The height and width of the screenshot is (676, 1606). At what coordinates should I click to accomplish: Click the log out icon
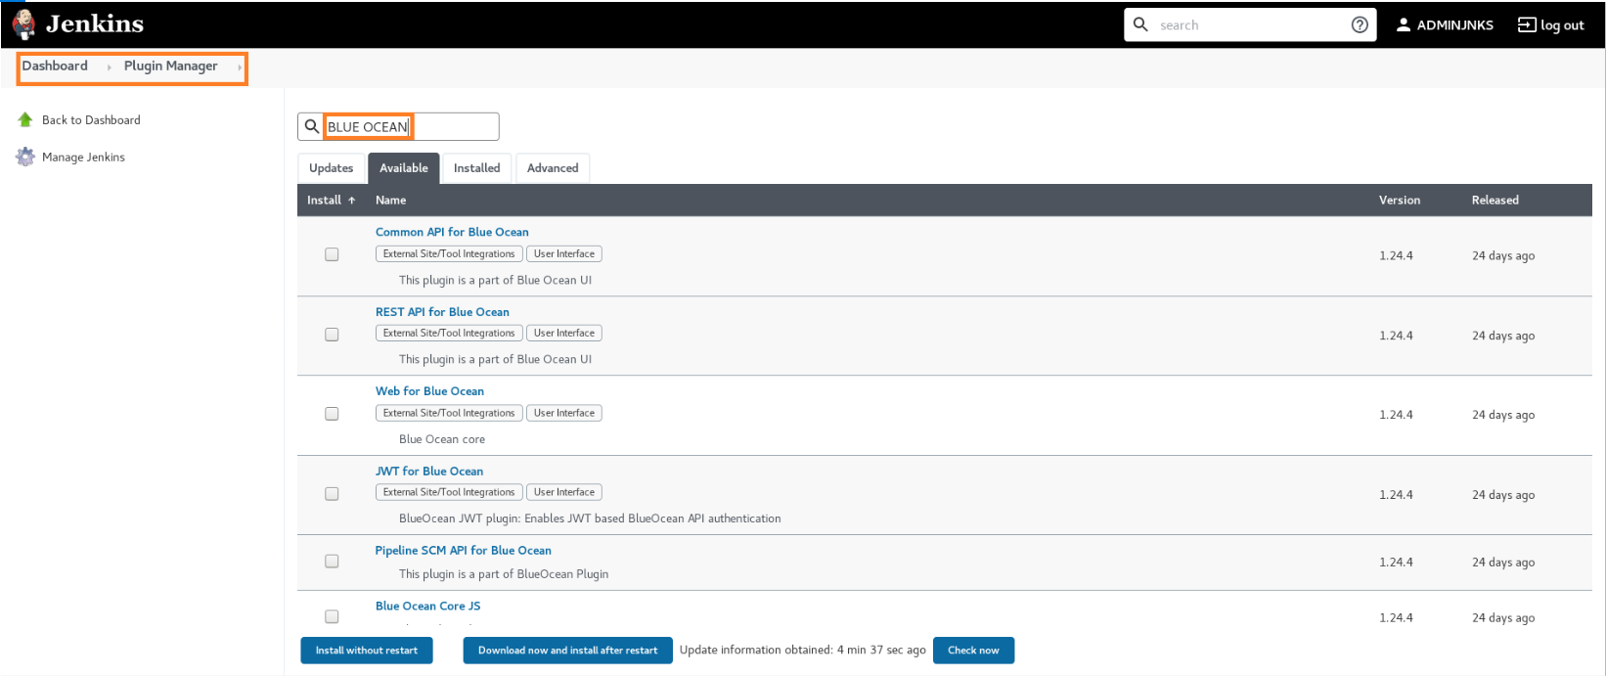1526,25
